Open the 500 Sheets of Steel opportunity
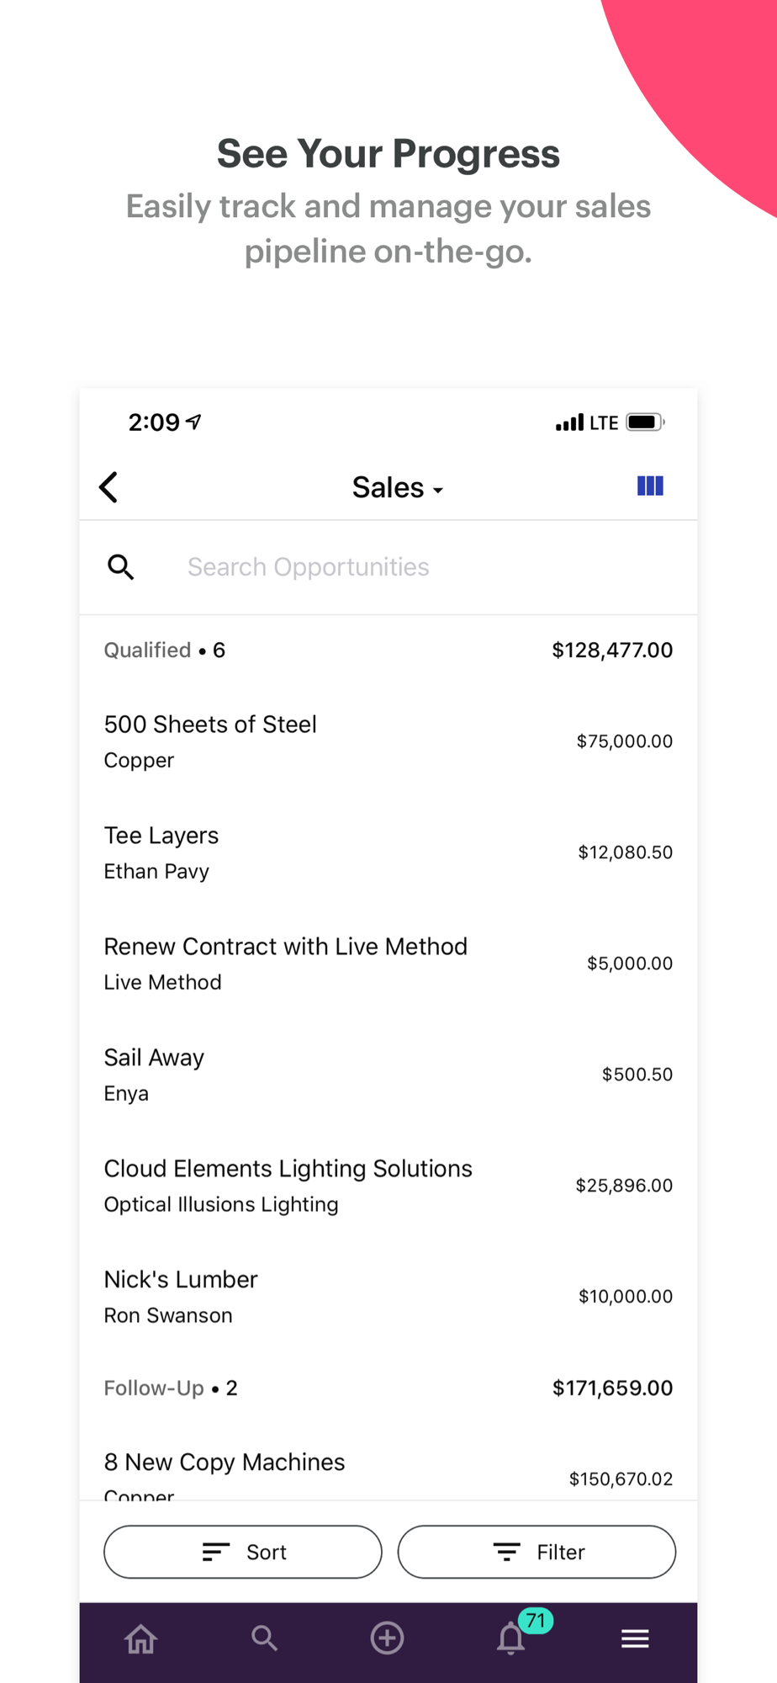Screen dimensions: 777x1683 coord(388,741)
